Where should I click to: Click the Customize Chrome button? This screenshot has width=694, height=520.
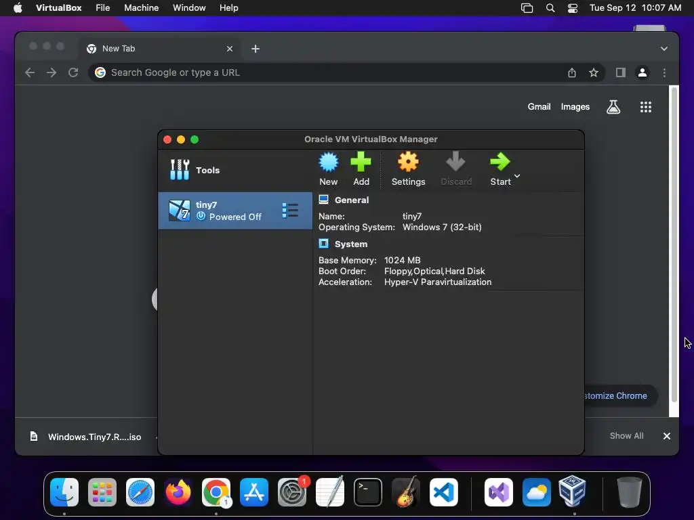[619, 395]
